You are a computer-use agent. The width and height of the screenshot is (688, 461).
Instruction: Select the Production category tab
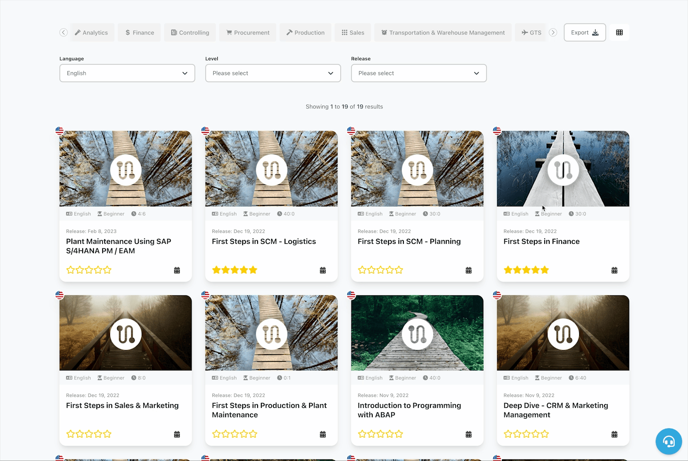point(305,32)
